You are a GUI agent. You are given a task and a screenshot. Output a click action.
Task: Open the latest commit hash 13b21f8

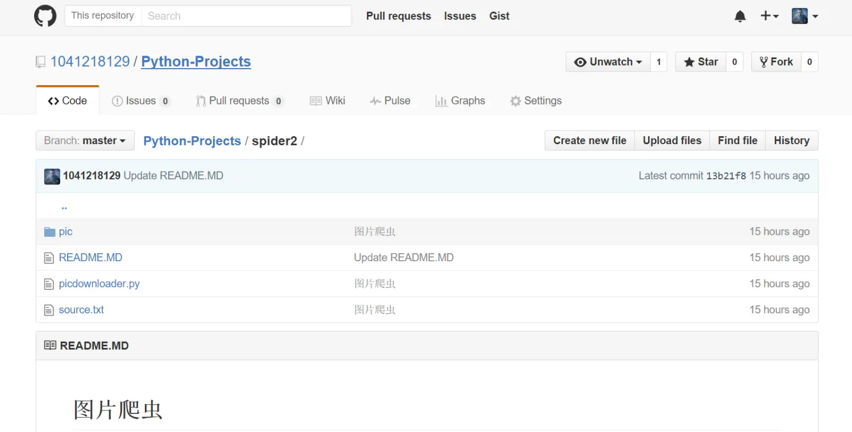point(726,175)
